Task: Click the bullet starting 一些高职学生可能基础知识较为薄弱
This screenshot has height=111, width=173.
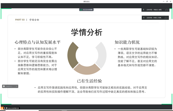Action: pyautogui.click(x=138, y=57)
